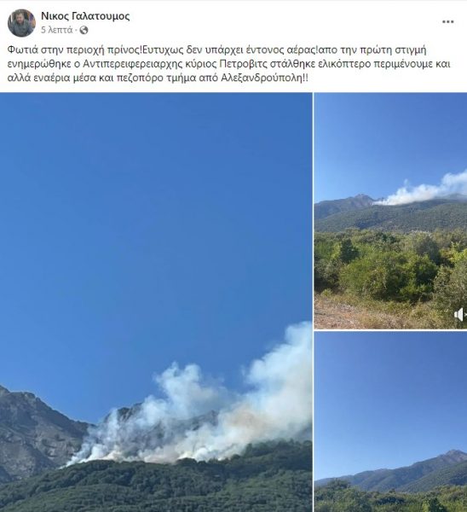This screenshot has height=512, width=467.
Task: Open the large wildfire smoke photo
Action: tap(156, 302)
